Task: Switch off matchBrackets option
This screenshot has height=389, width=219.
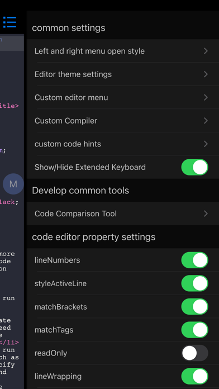Action: pyautogui.click(x=194, y=307)
